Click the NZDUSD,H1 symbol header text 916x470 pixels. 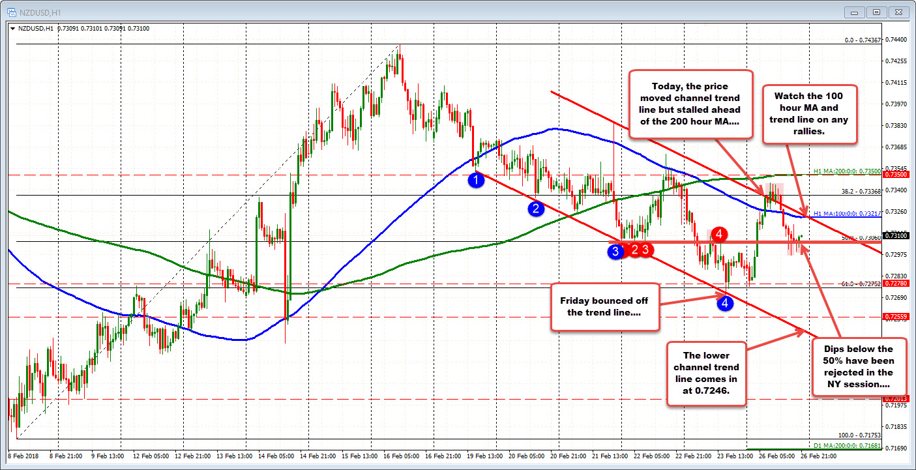(35, 29)
